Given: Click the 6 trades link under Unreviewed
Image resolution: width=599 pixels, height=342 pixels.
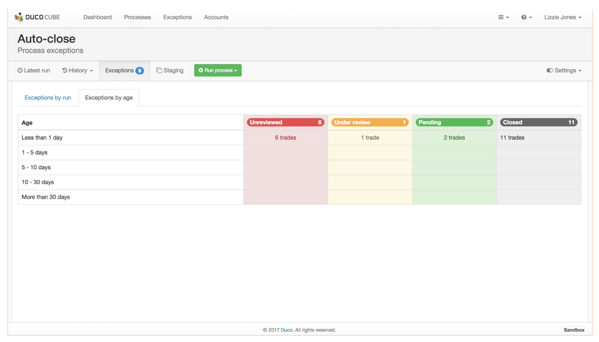Looking at the screenshot, I should coord(285,138).
